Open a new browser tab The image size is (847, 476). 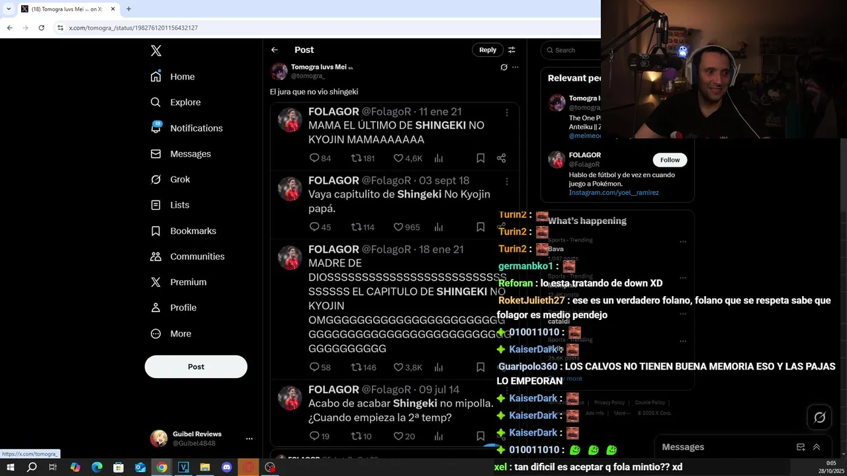coord(128,9)
